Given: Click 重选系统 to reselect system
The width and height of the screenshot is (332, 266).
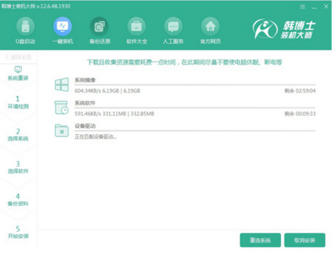Looking at the screenshot, I should pyautogui.click(x=261, y=240).
